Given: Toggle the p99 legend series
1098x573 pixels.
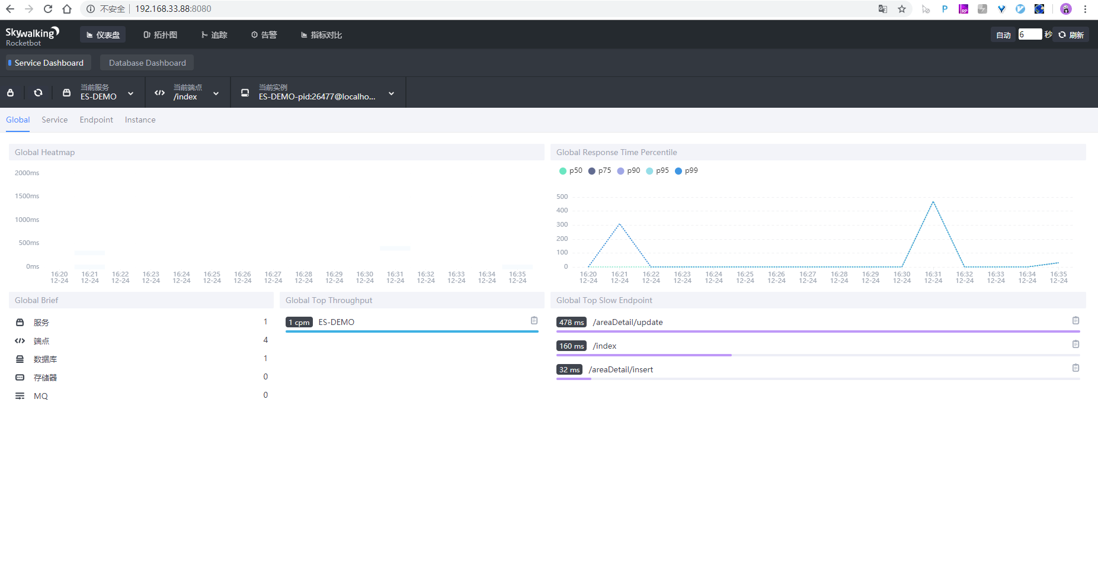Looking at the screenshot, I should click(686, 170).
